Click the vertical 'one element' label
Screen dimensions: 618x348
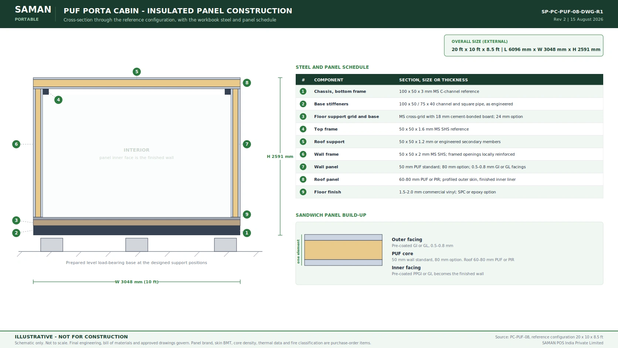298,251
